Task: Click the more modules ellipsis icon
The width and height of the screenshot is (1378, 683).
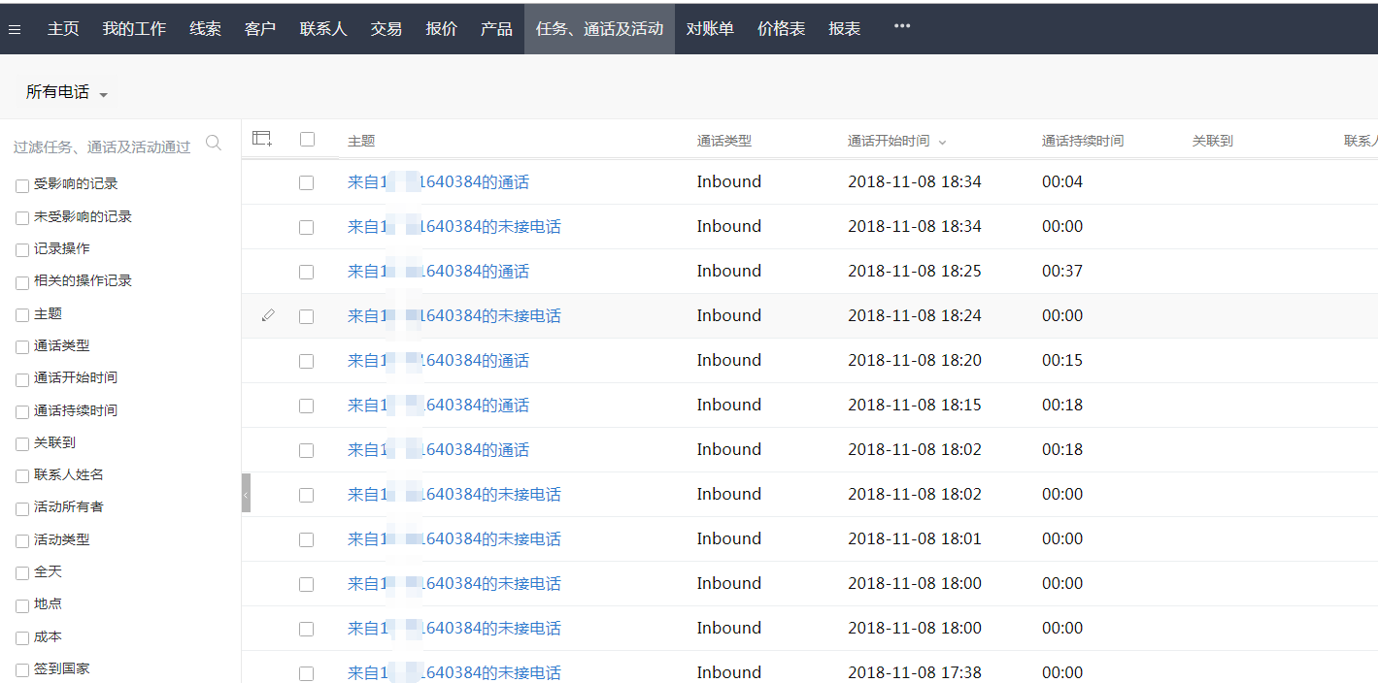Action: click(902, 26)
